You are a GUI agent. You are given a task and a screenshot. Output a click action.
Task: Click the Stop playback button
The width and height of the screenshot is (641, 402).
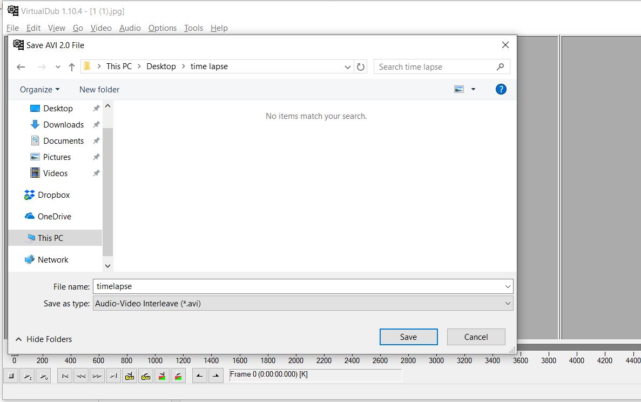click(x=11, y=376)
